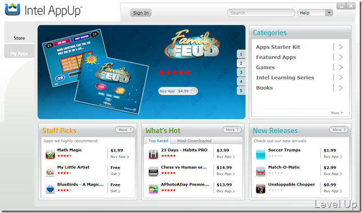362x213 pixels.
Task: Buy Math Magic app
Action: (120, 156)
